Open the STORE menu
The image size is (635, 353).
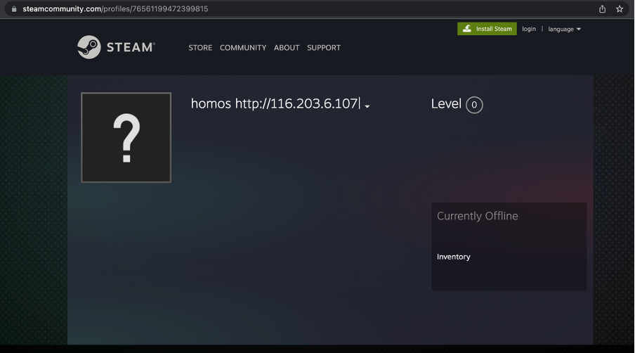200,47
